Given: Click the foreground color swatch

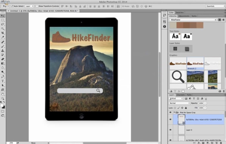Looking at the screenshot, I should coord(2,106).
